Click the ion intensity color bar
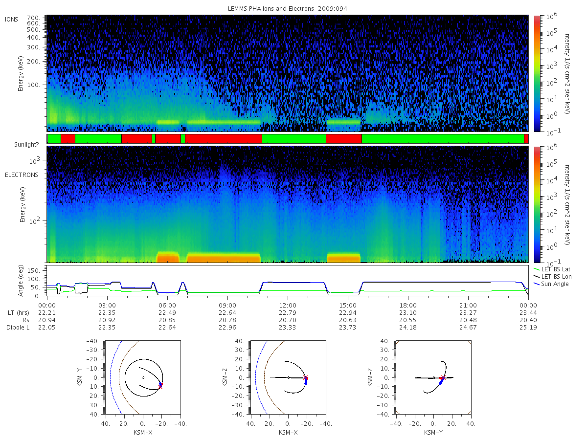The height and width of the screenshot is (440, 587). click(537, 73)
